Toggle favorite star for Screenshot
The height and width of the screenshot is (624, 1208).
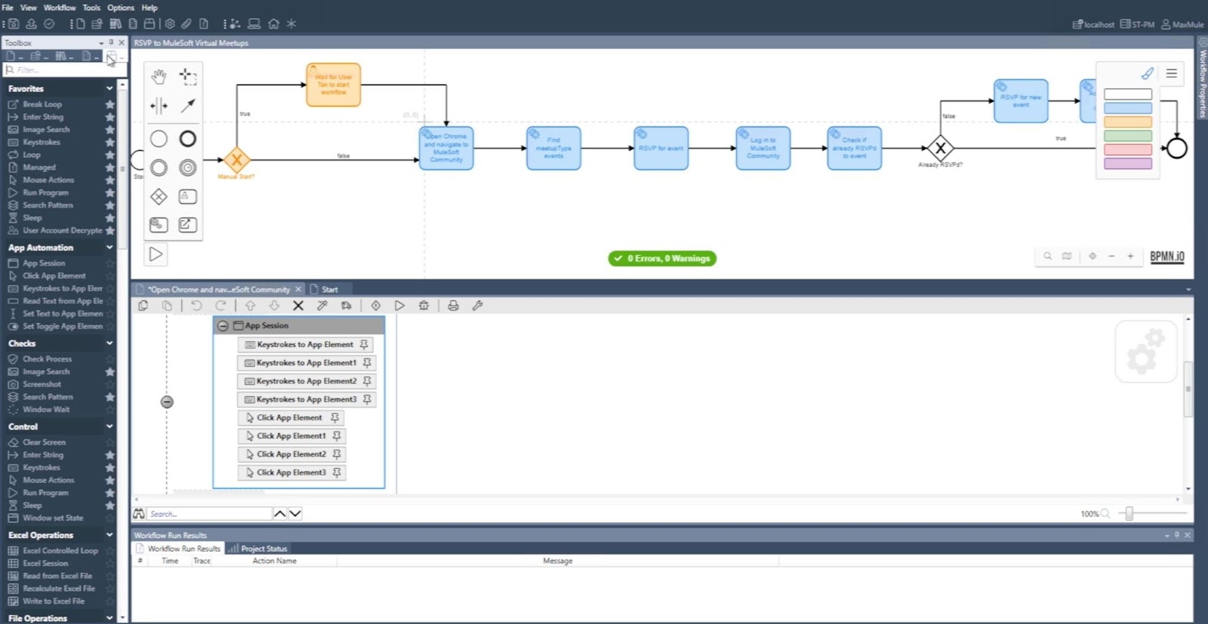coord(110,384)
